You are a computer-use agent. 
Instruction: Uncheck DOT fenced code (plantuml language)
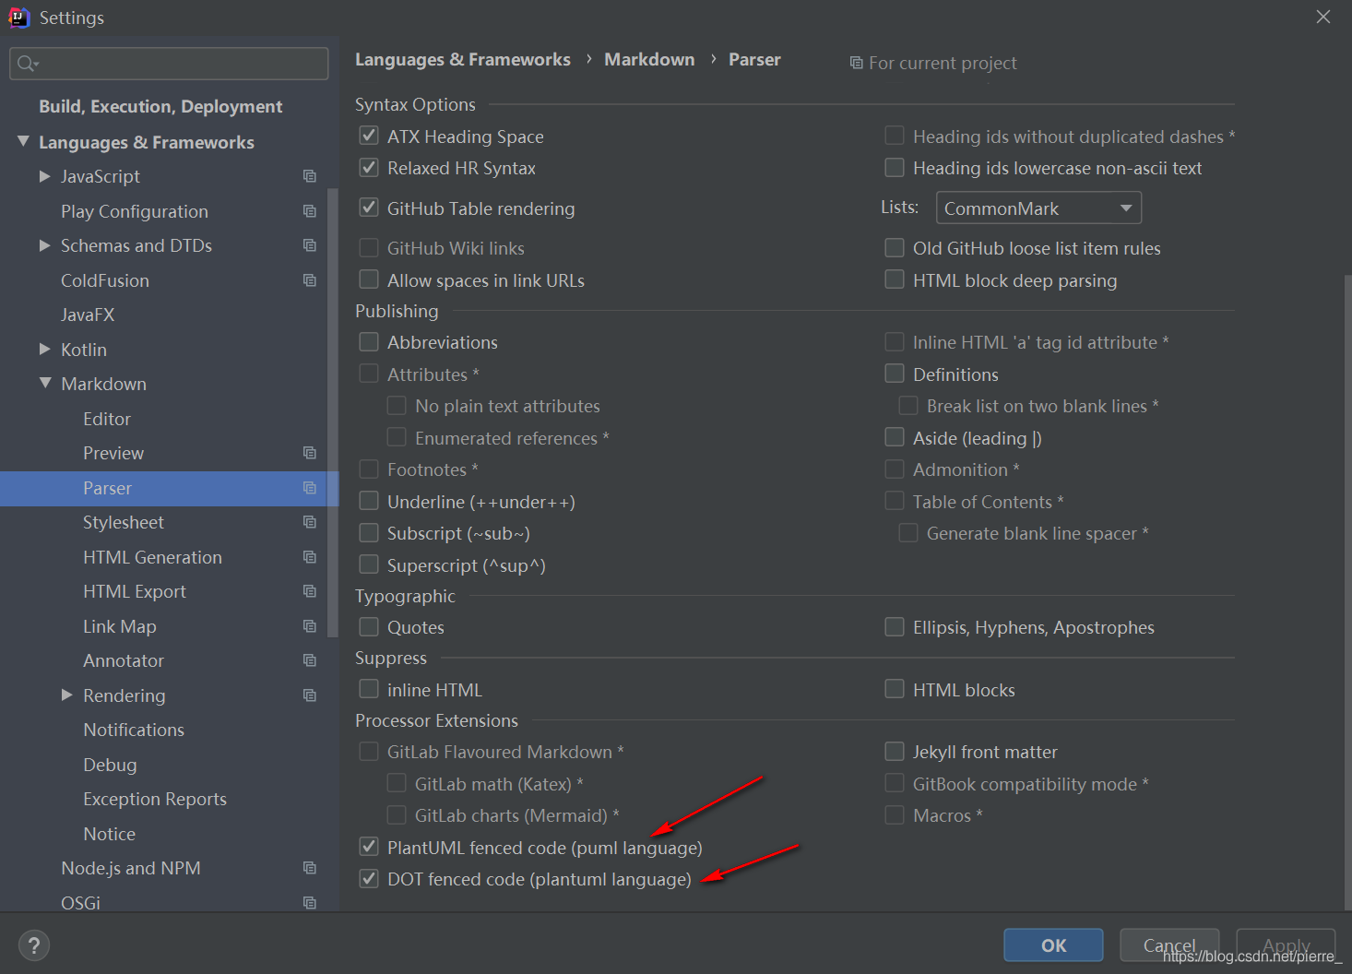point(369,878)
